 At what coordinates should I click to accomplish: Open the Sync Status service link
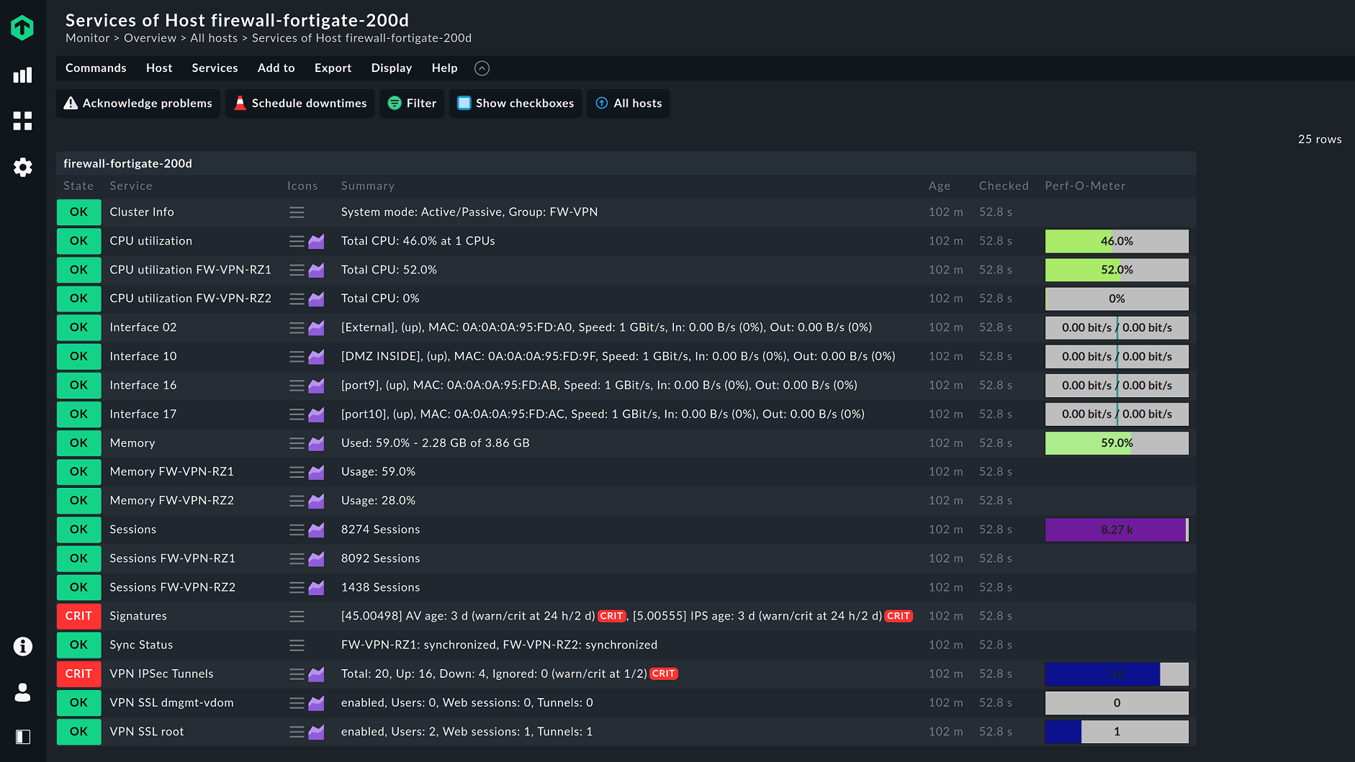coord(141,645)
